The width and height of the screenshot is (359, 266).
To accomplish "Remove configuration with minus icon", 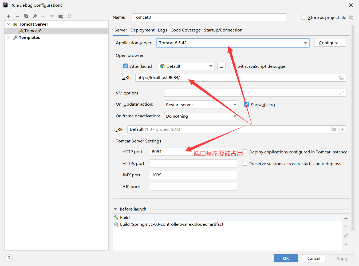I will pos(17,16).
